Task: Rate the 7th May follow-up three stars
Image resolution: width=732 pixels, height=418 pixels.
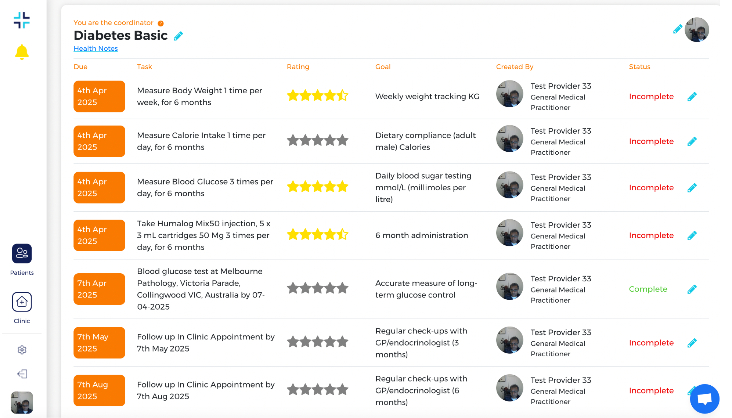Action: [x=318, y=342]
